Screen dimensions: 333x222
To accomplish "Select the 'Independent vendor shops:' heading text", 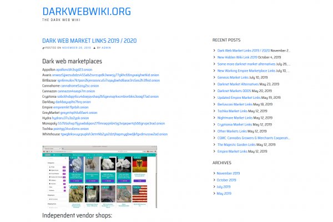I will click(x=77, y=215).
